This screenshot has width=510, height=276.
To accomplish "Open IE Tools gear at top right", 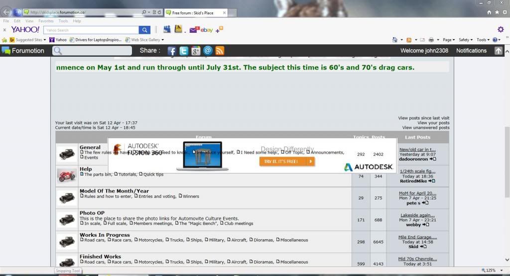I will coord(505,12).
